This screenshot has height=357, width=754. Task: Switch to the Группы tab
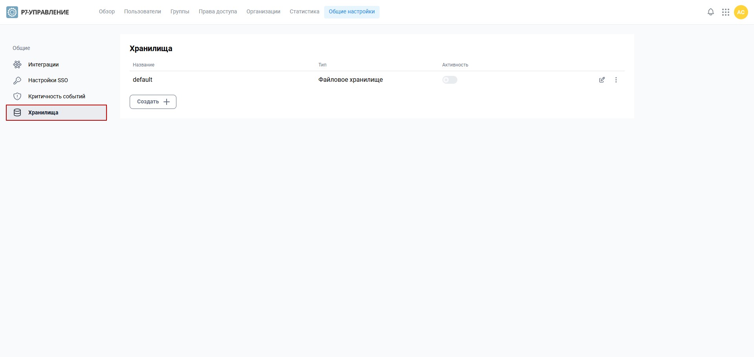pos(180,11)
